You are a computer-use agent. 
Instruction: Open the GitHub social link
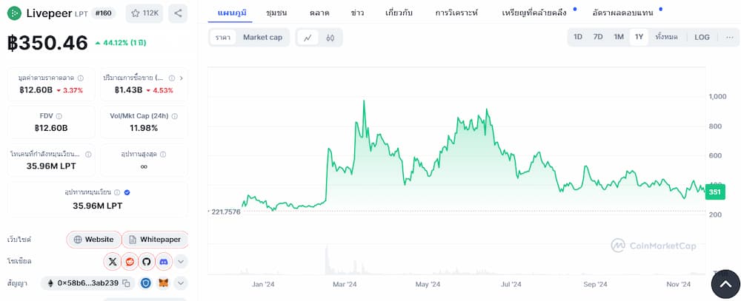tap(147, 261)
